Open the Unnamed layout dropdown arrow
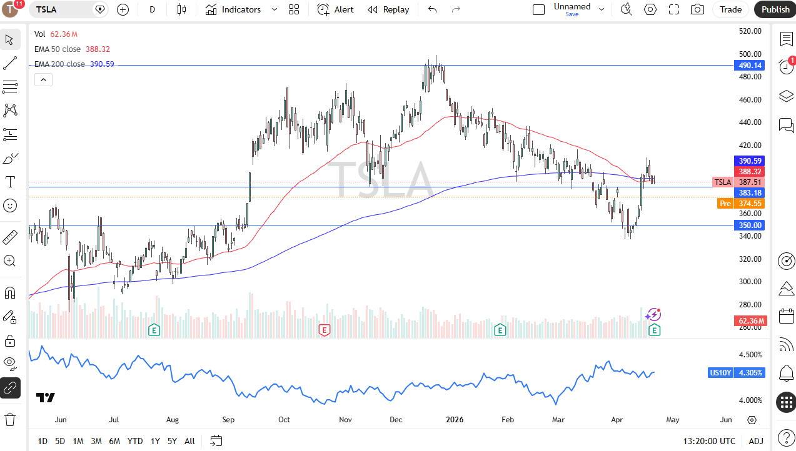Screen dimensions: 796x451 click(602, 9)
